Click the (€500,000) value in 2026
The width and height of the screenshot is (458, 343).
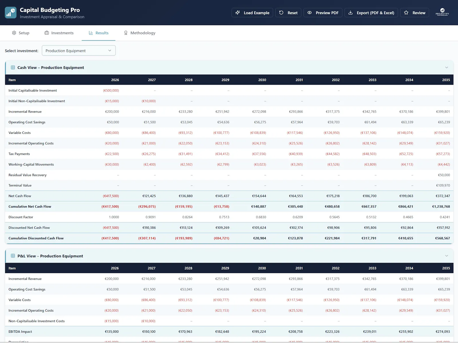[111, 90]
